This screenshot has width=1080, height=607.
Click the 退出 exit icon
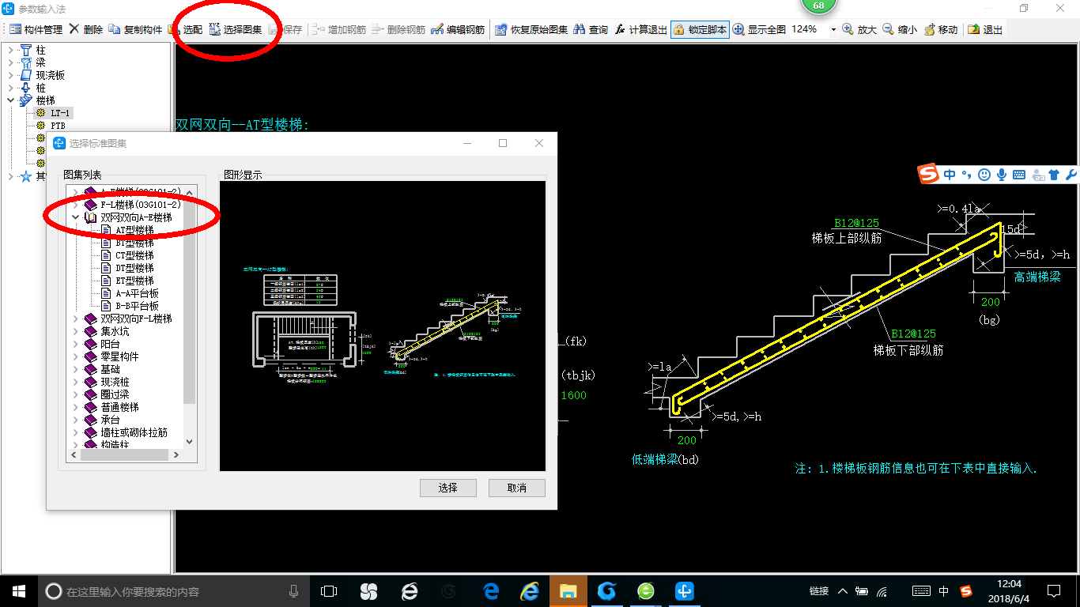[974, 29]
